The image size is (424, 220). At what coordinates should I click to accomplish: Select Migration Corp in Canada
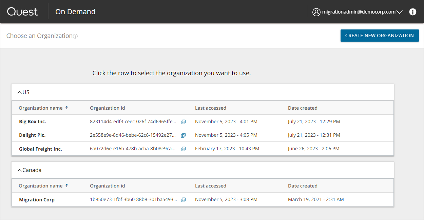click(37, 200)
